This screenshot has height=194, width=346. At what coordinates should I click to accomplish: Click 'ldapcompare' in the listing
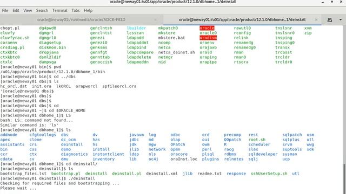click(x=140, y=52)
